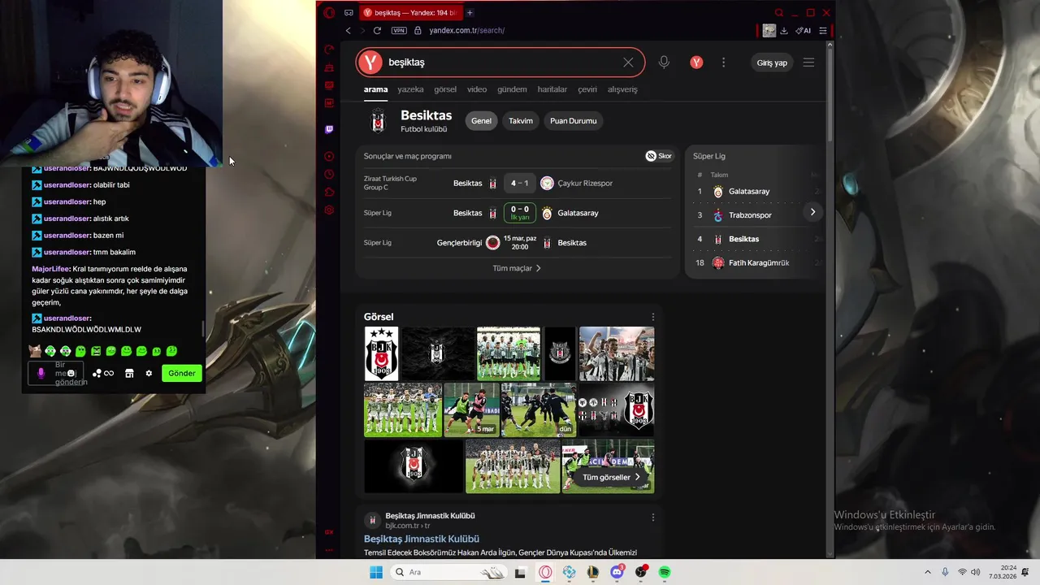Switch to the video tab

pos(477,89)
